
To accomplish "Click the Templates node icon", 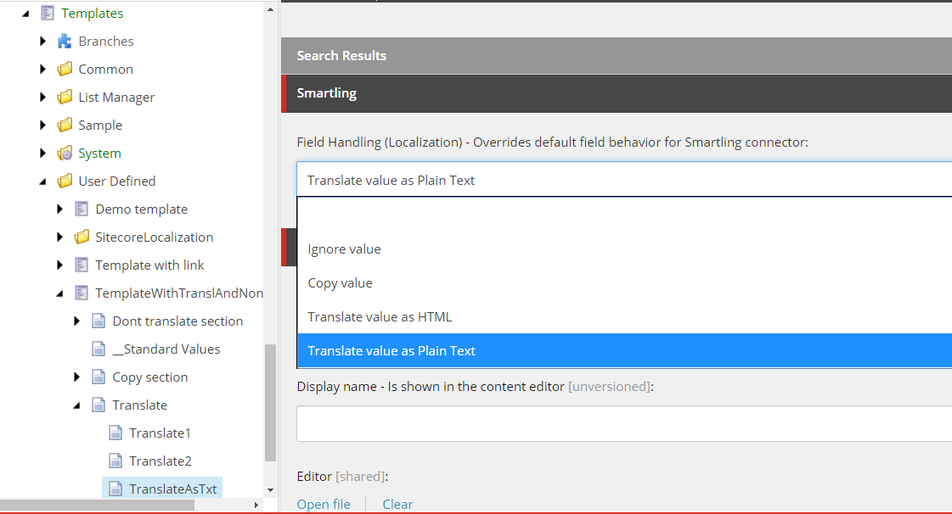I will [48, 13].
